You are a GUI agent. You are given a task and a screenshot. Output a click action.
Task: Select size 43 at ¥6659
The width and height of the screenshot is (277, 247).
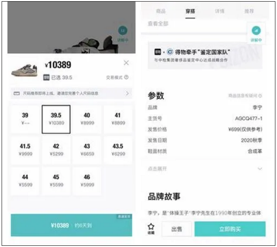[x=87, y=150]
